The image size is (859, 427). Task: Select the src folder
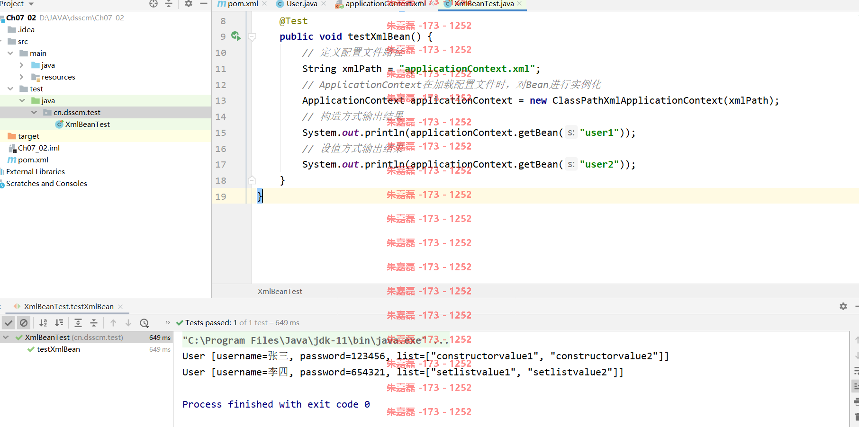[x=23, y=41]
